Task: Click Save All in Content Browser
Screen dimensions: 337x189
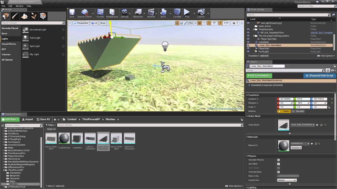Action: click(43, 119)
